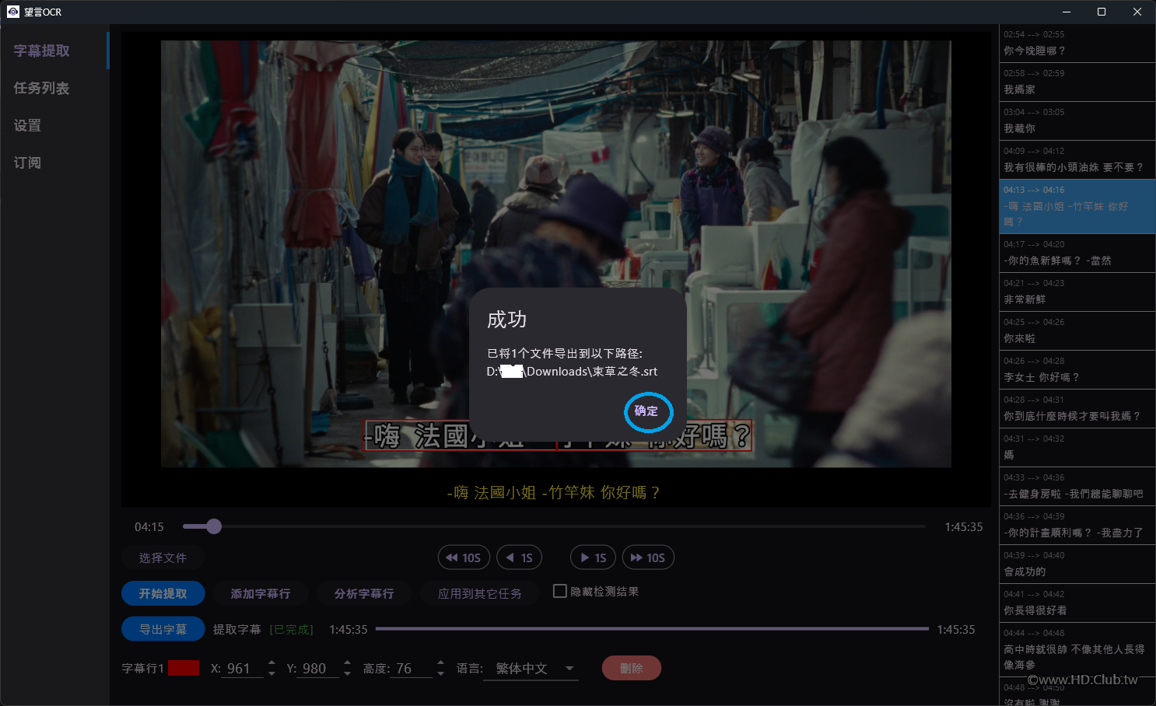Click the X coordinate field showing 961
1156x706 pixels.
242,668
